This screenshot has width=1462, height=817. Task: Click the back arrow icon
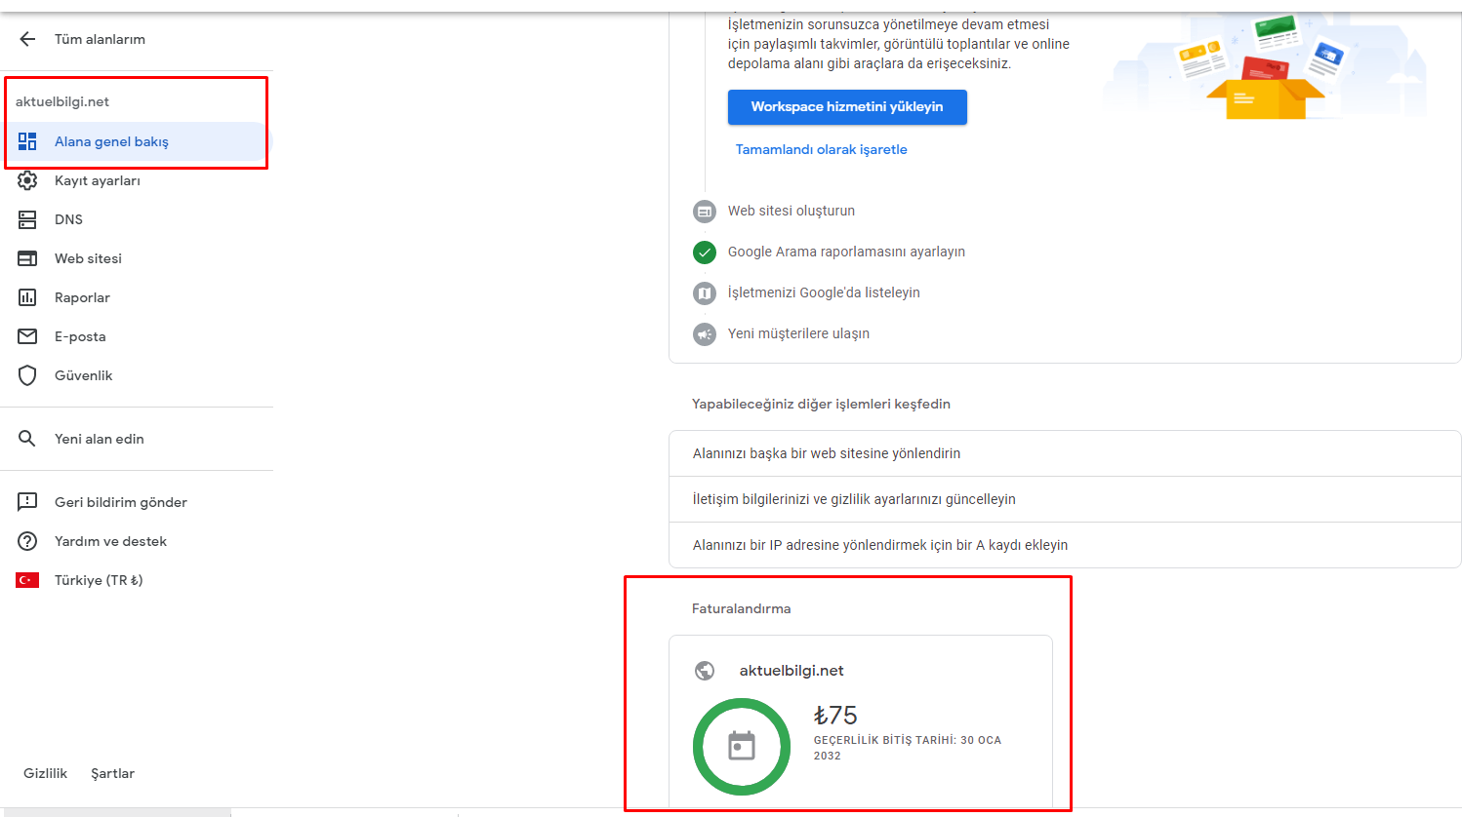pos(27,39)
